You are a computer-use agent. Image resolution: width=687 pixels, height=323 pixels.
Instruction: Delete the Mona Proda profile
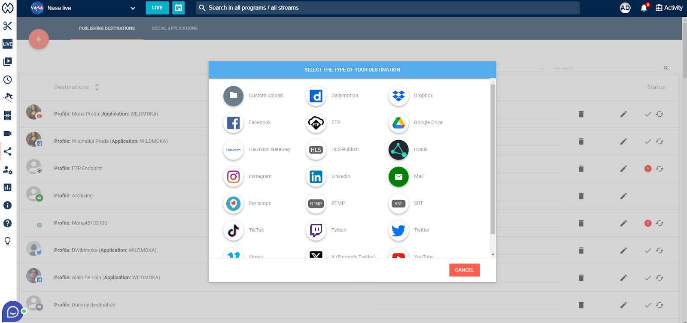(x=581, y=114)
